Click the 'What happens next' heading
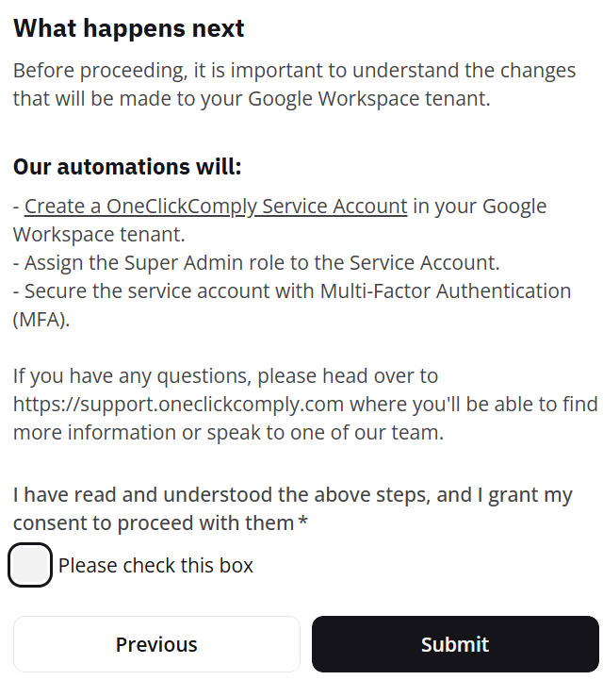This screenshot has width=603, height=680. pyautogui.click(x=129, y=28)
